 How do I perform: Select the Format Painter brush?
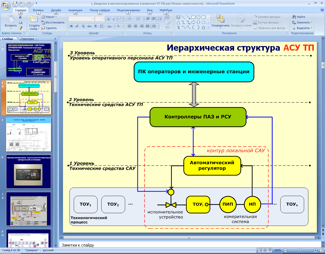(20, 28)
